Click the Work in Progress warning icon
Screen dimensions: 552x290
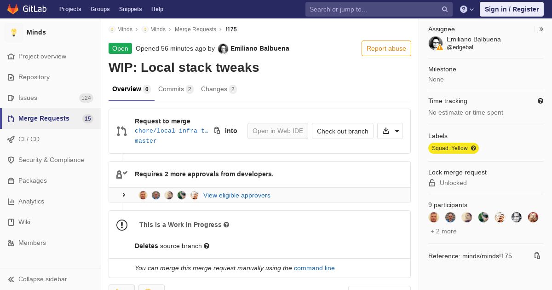[122, 225]
